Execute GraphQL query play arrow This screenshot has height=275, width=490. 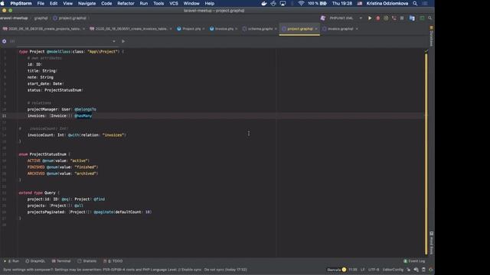[x=123, y=41]
